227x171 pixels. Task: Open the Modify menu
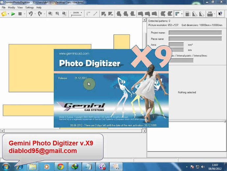point(12,7)
